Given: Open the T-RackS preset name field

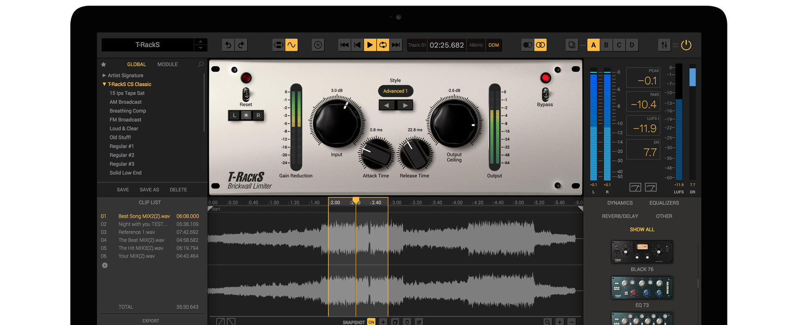Looking at the screenshot, I should point(148,45).
